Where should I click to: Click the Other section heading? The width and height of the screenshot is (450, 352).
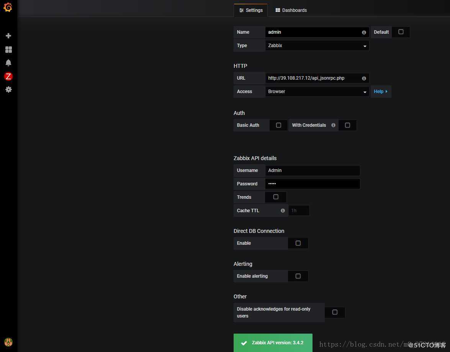point(240,296)
